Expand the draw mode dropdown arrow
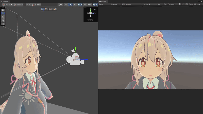 point(62,5)
